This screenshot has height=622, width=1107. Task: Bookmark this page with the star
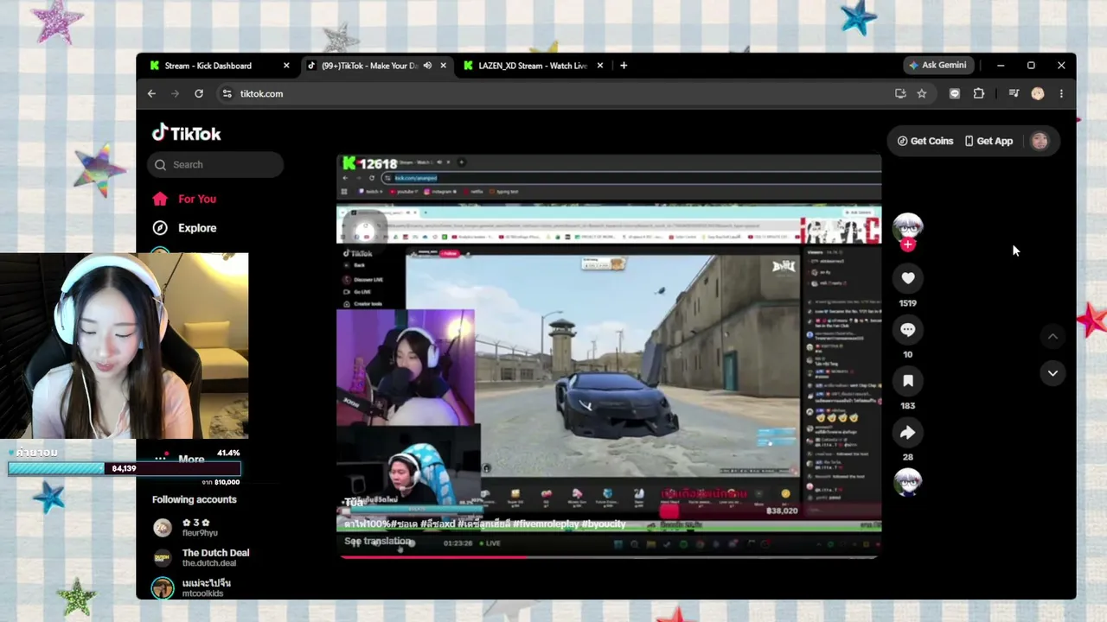tap(922, 93)
